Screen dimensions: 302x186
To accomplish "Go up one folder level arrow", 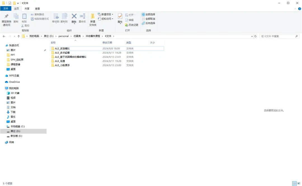I will [18, 36].
